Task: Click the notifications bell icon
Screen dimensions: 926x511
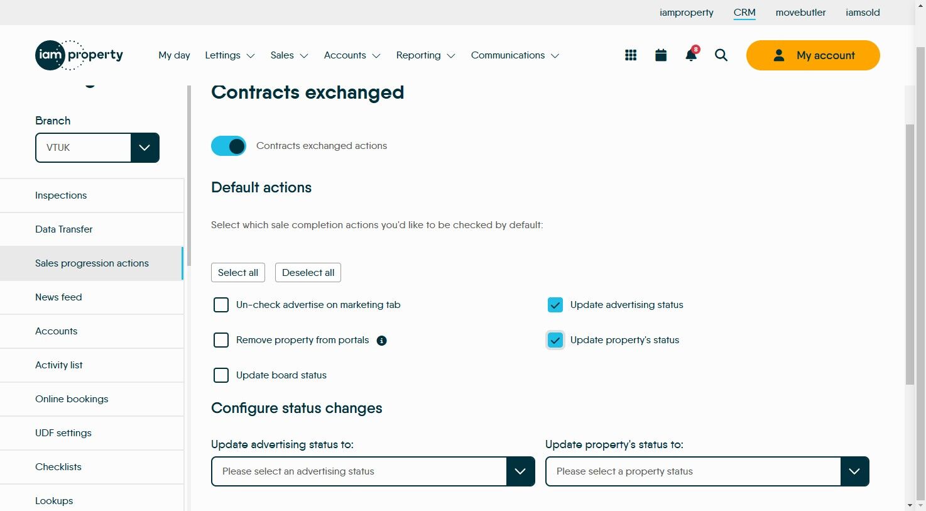Action: (x=691, y=55)
